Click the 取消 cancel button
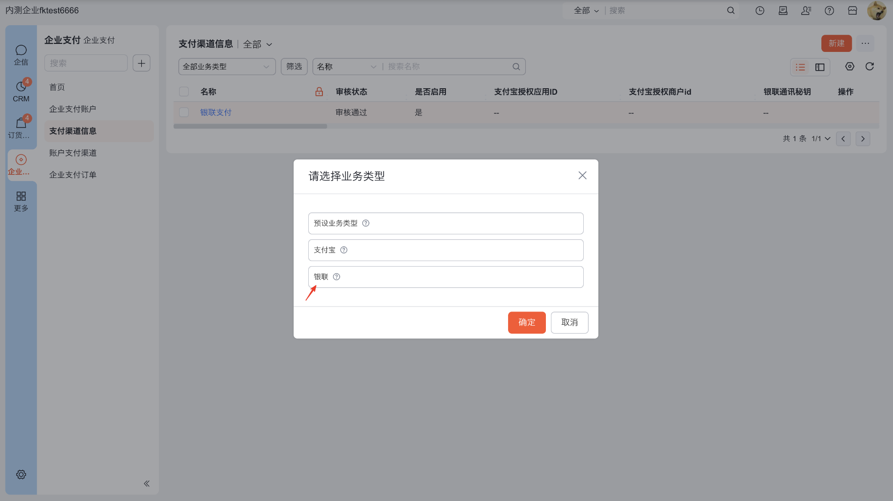 [x=570, y=323]
